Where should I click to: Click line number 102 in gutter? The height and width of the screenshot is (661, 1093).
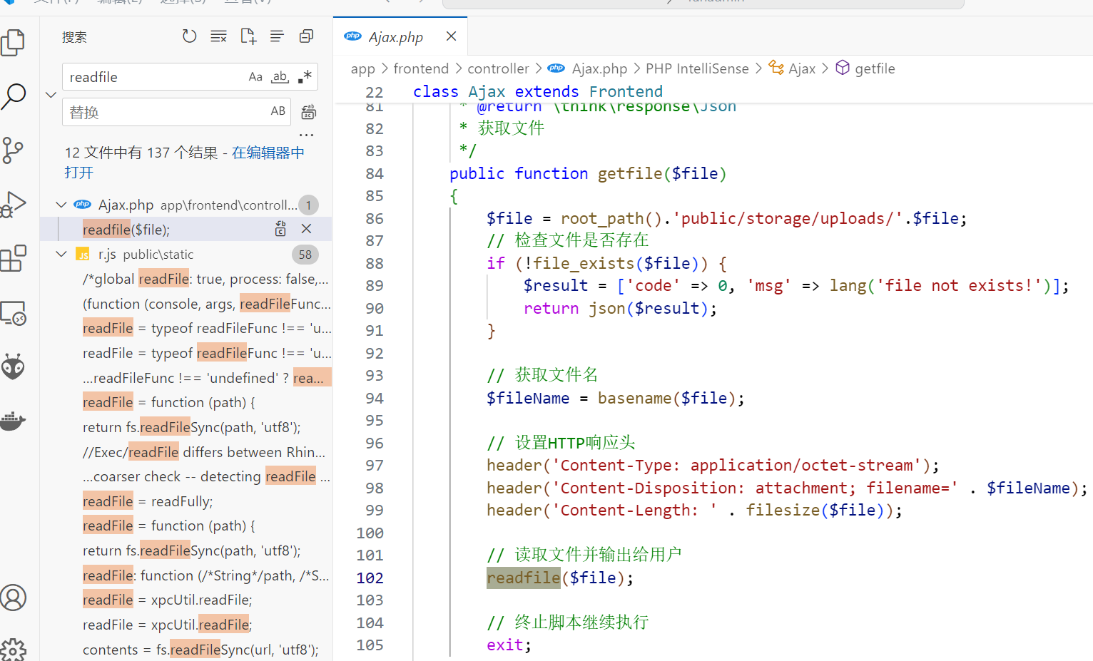pyautogui.click(x=370, y=578)
